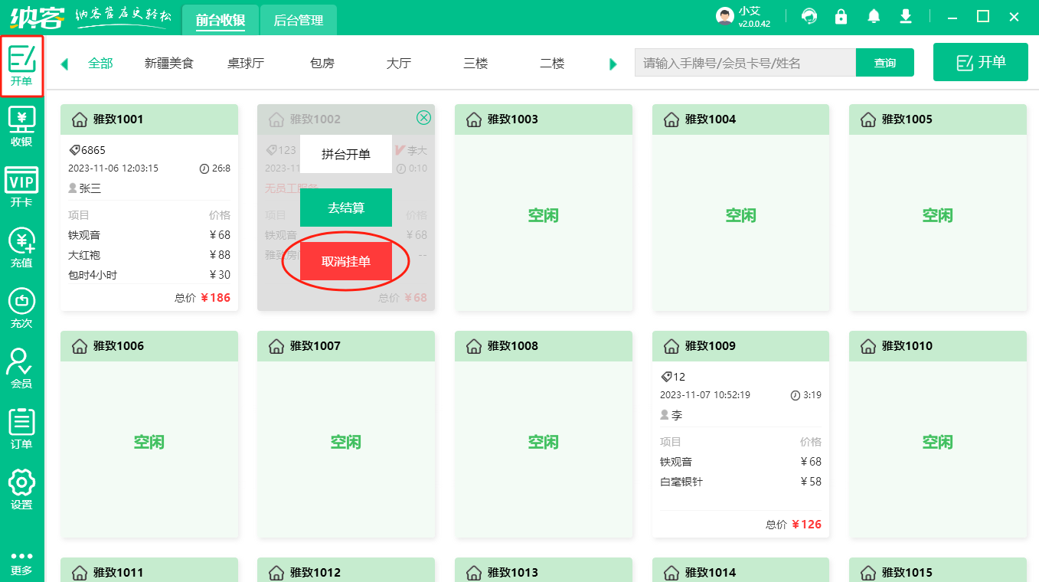Click the notification bell icon
The image size is (1039, 582).
coord(873,15)
